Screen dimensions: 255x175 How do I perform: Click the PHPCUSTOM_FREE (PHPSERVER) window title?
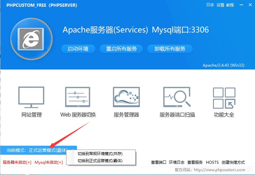[42, 5]
